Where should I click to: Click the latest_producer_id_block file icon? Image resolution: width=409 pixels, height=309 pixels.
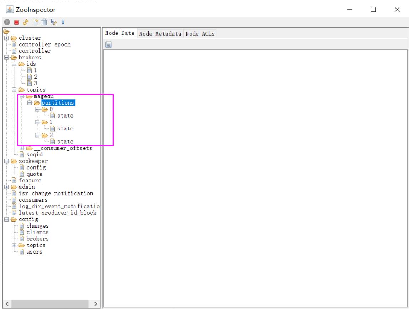[14, 213]
